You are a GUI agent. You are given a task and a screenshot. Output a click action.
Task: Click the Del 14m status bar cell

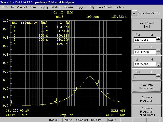click(99, 120)
